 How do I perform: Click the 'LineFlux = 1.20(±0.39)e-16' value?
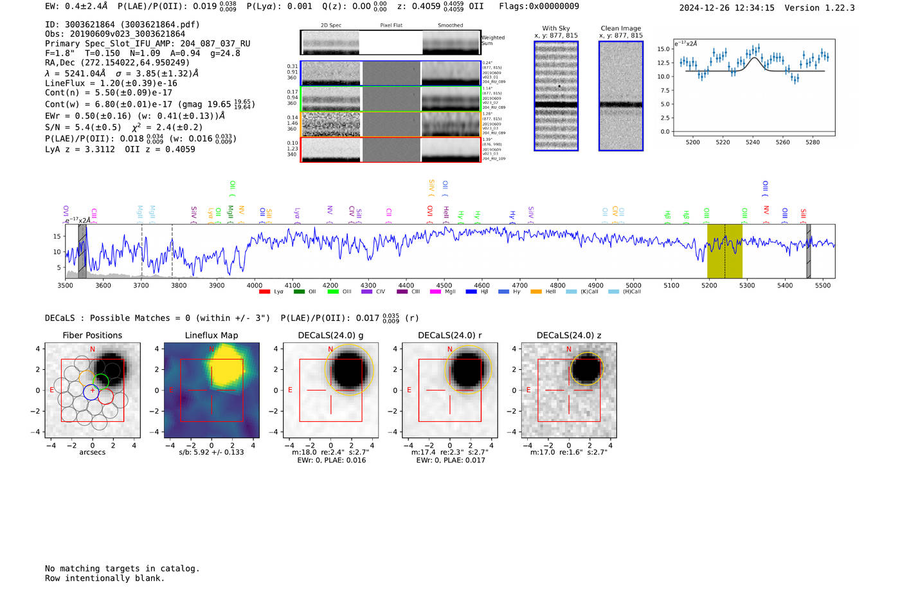coord(111,83)
